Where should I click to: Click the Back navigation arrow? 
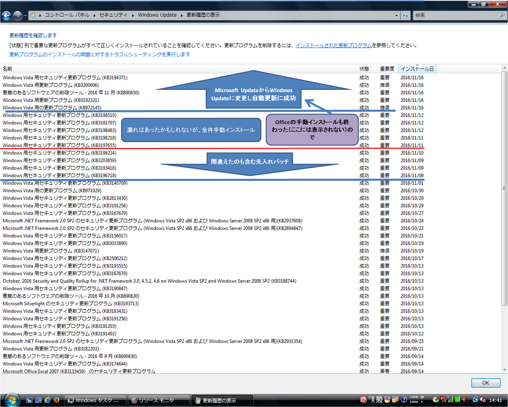6,15
